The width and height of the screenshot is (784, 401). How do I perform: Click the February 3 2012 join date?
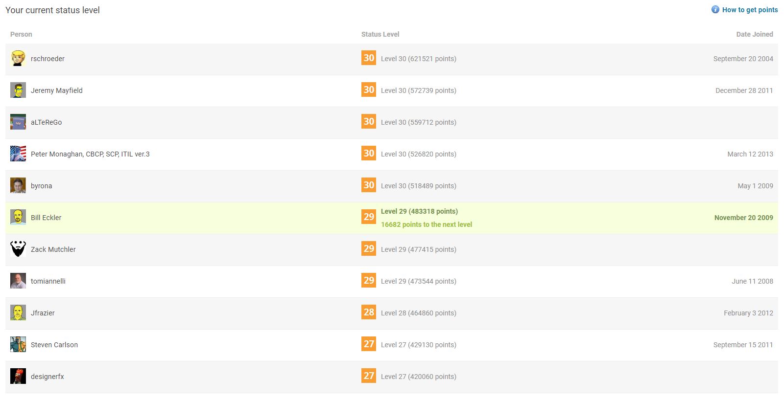748,313
